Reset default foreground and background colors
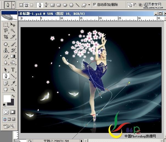The height and width of the screenshot is (142, 166). point(4,105)
